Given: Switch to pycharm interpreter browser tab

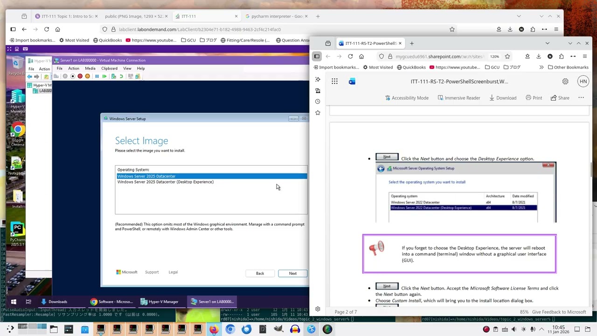Looking at the screenshot, I should [x=278, y=16].
